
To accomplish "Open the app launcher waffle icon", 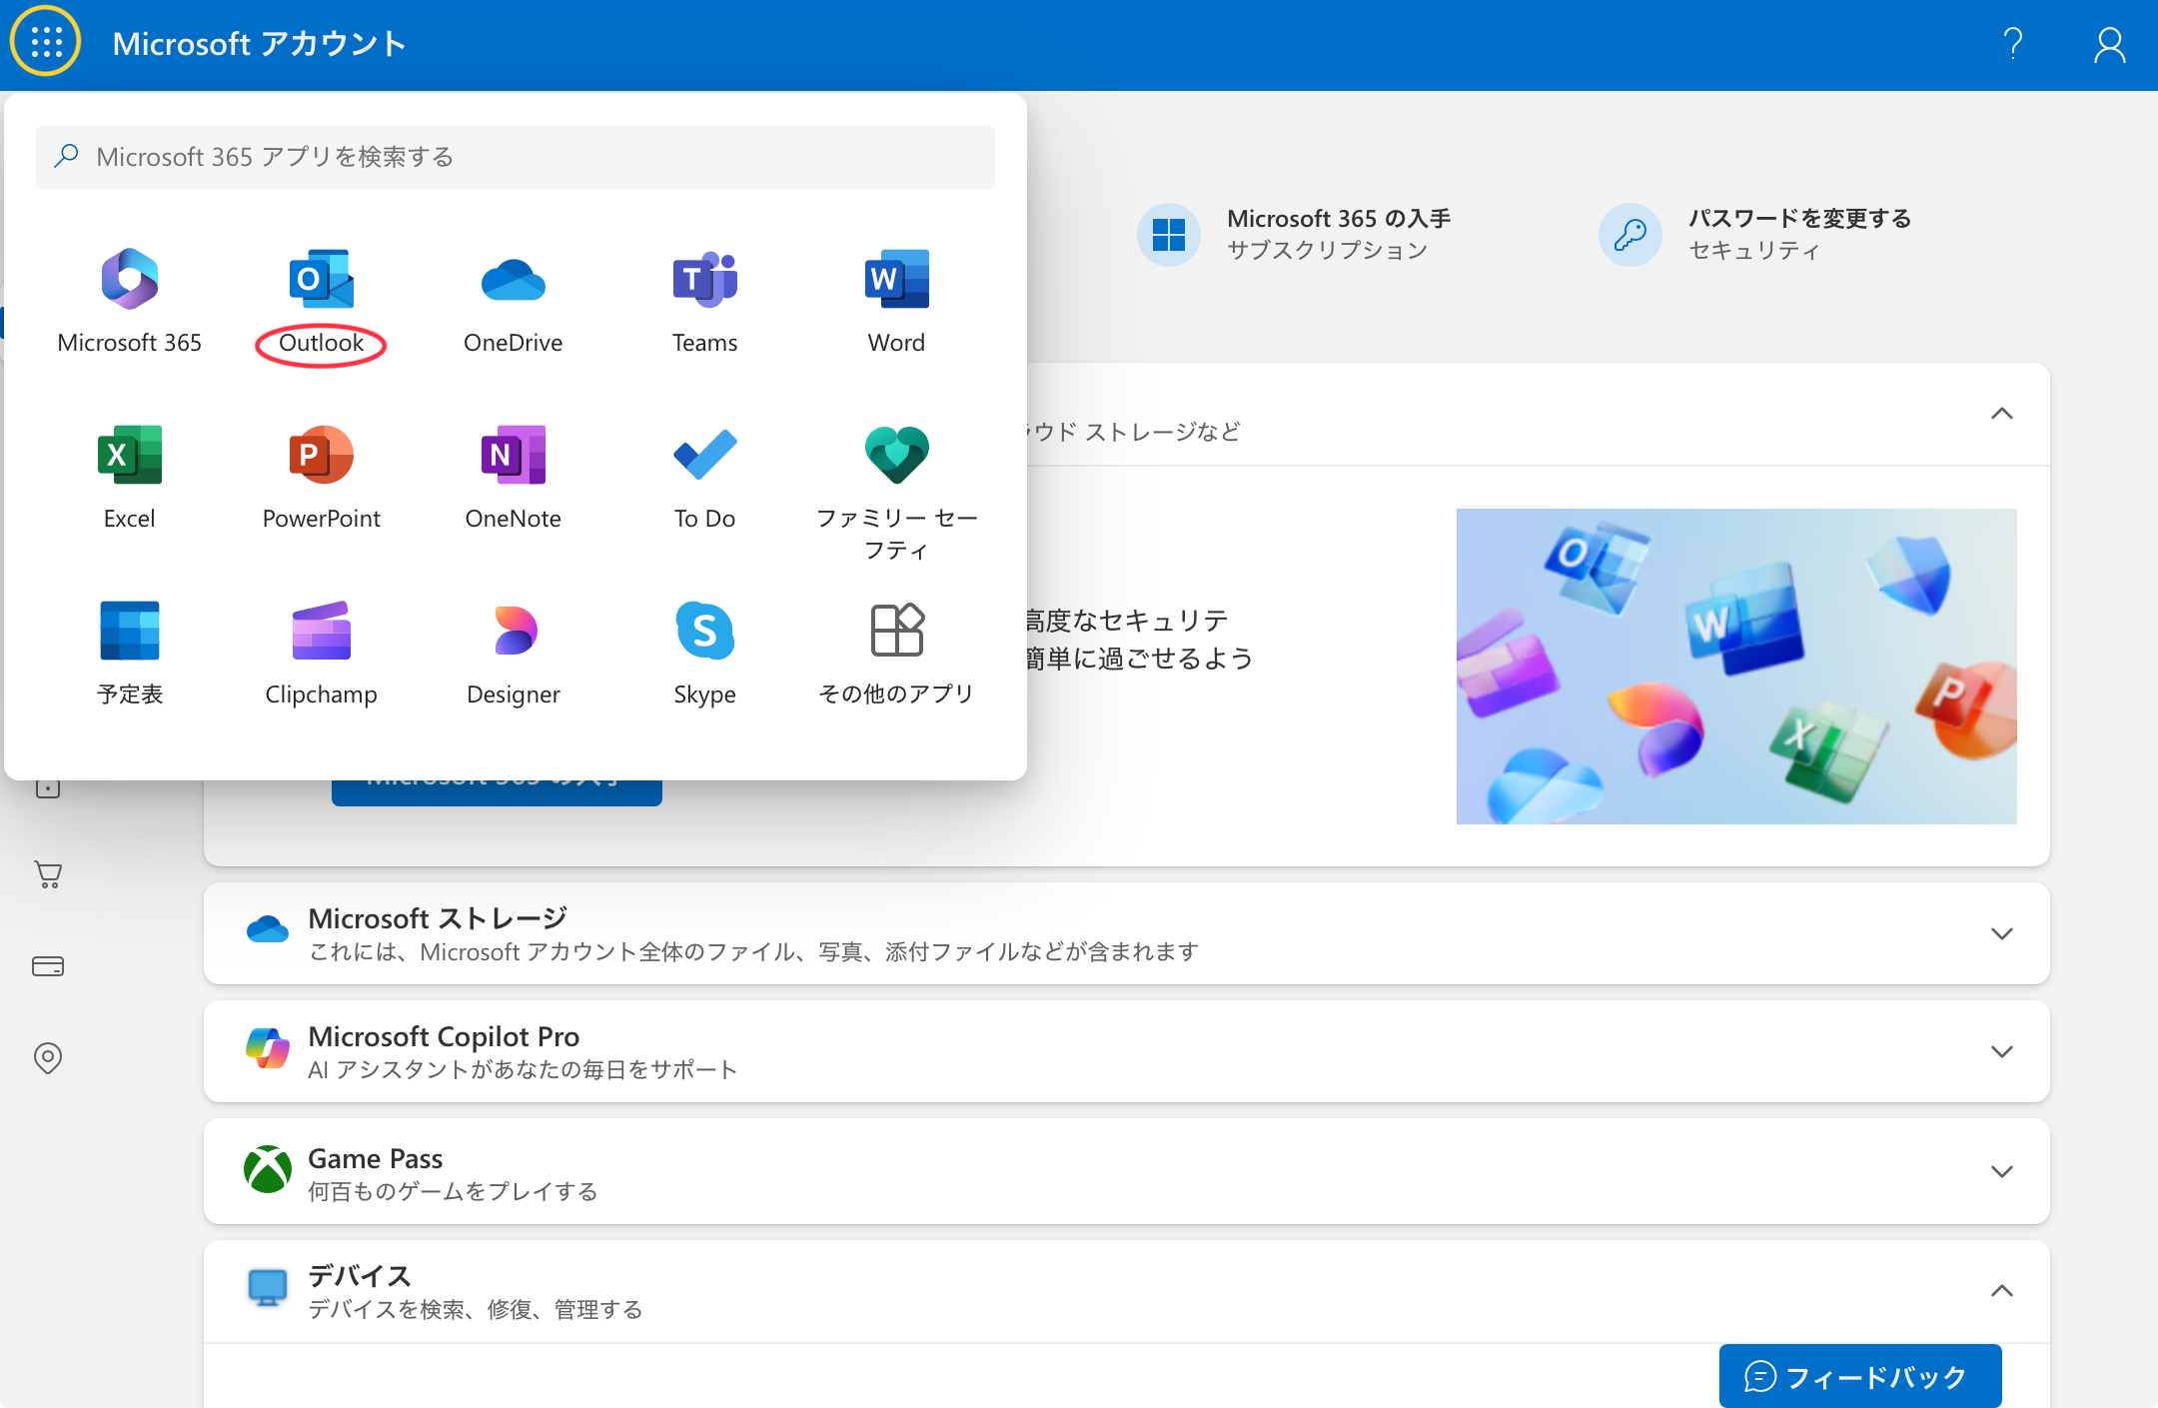I will [x=46, y=42].
